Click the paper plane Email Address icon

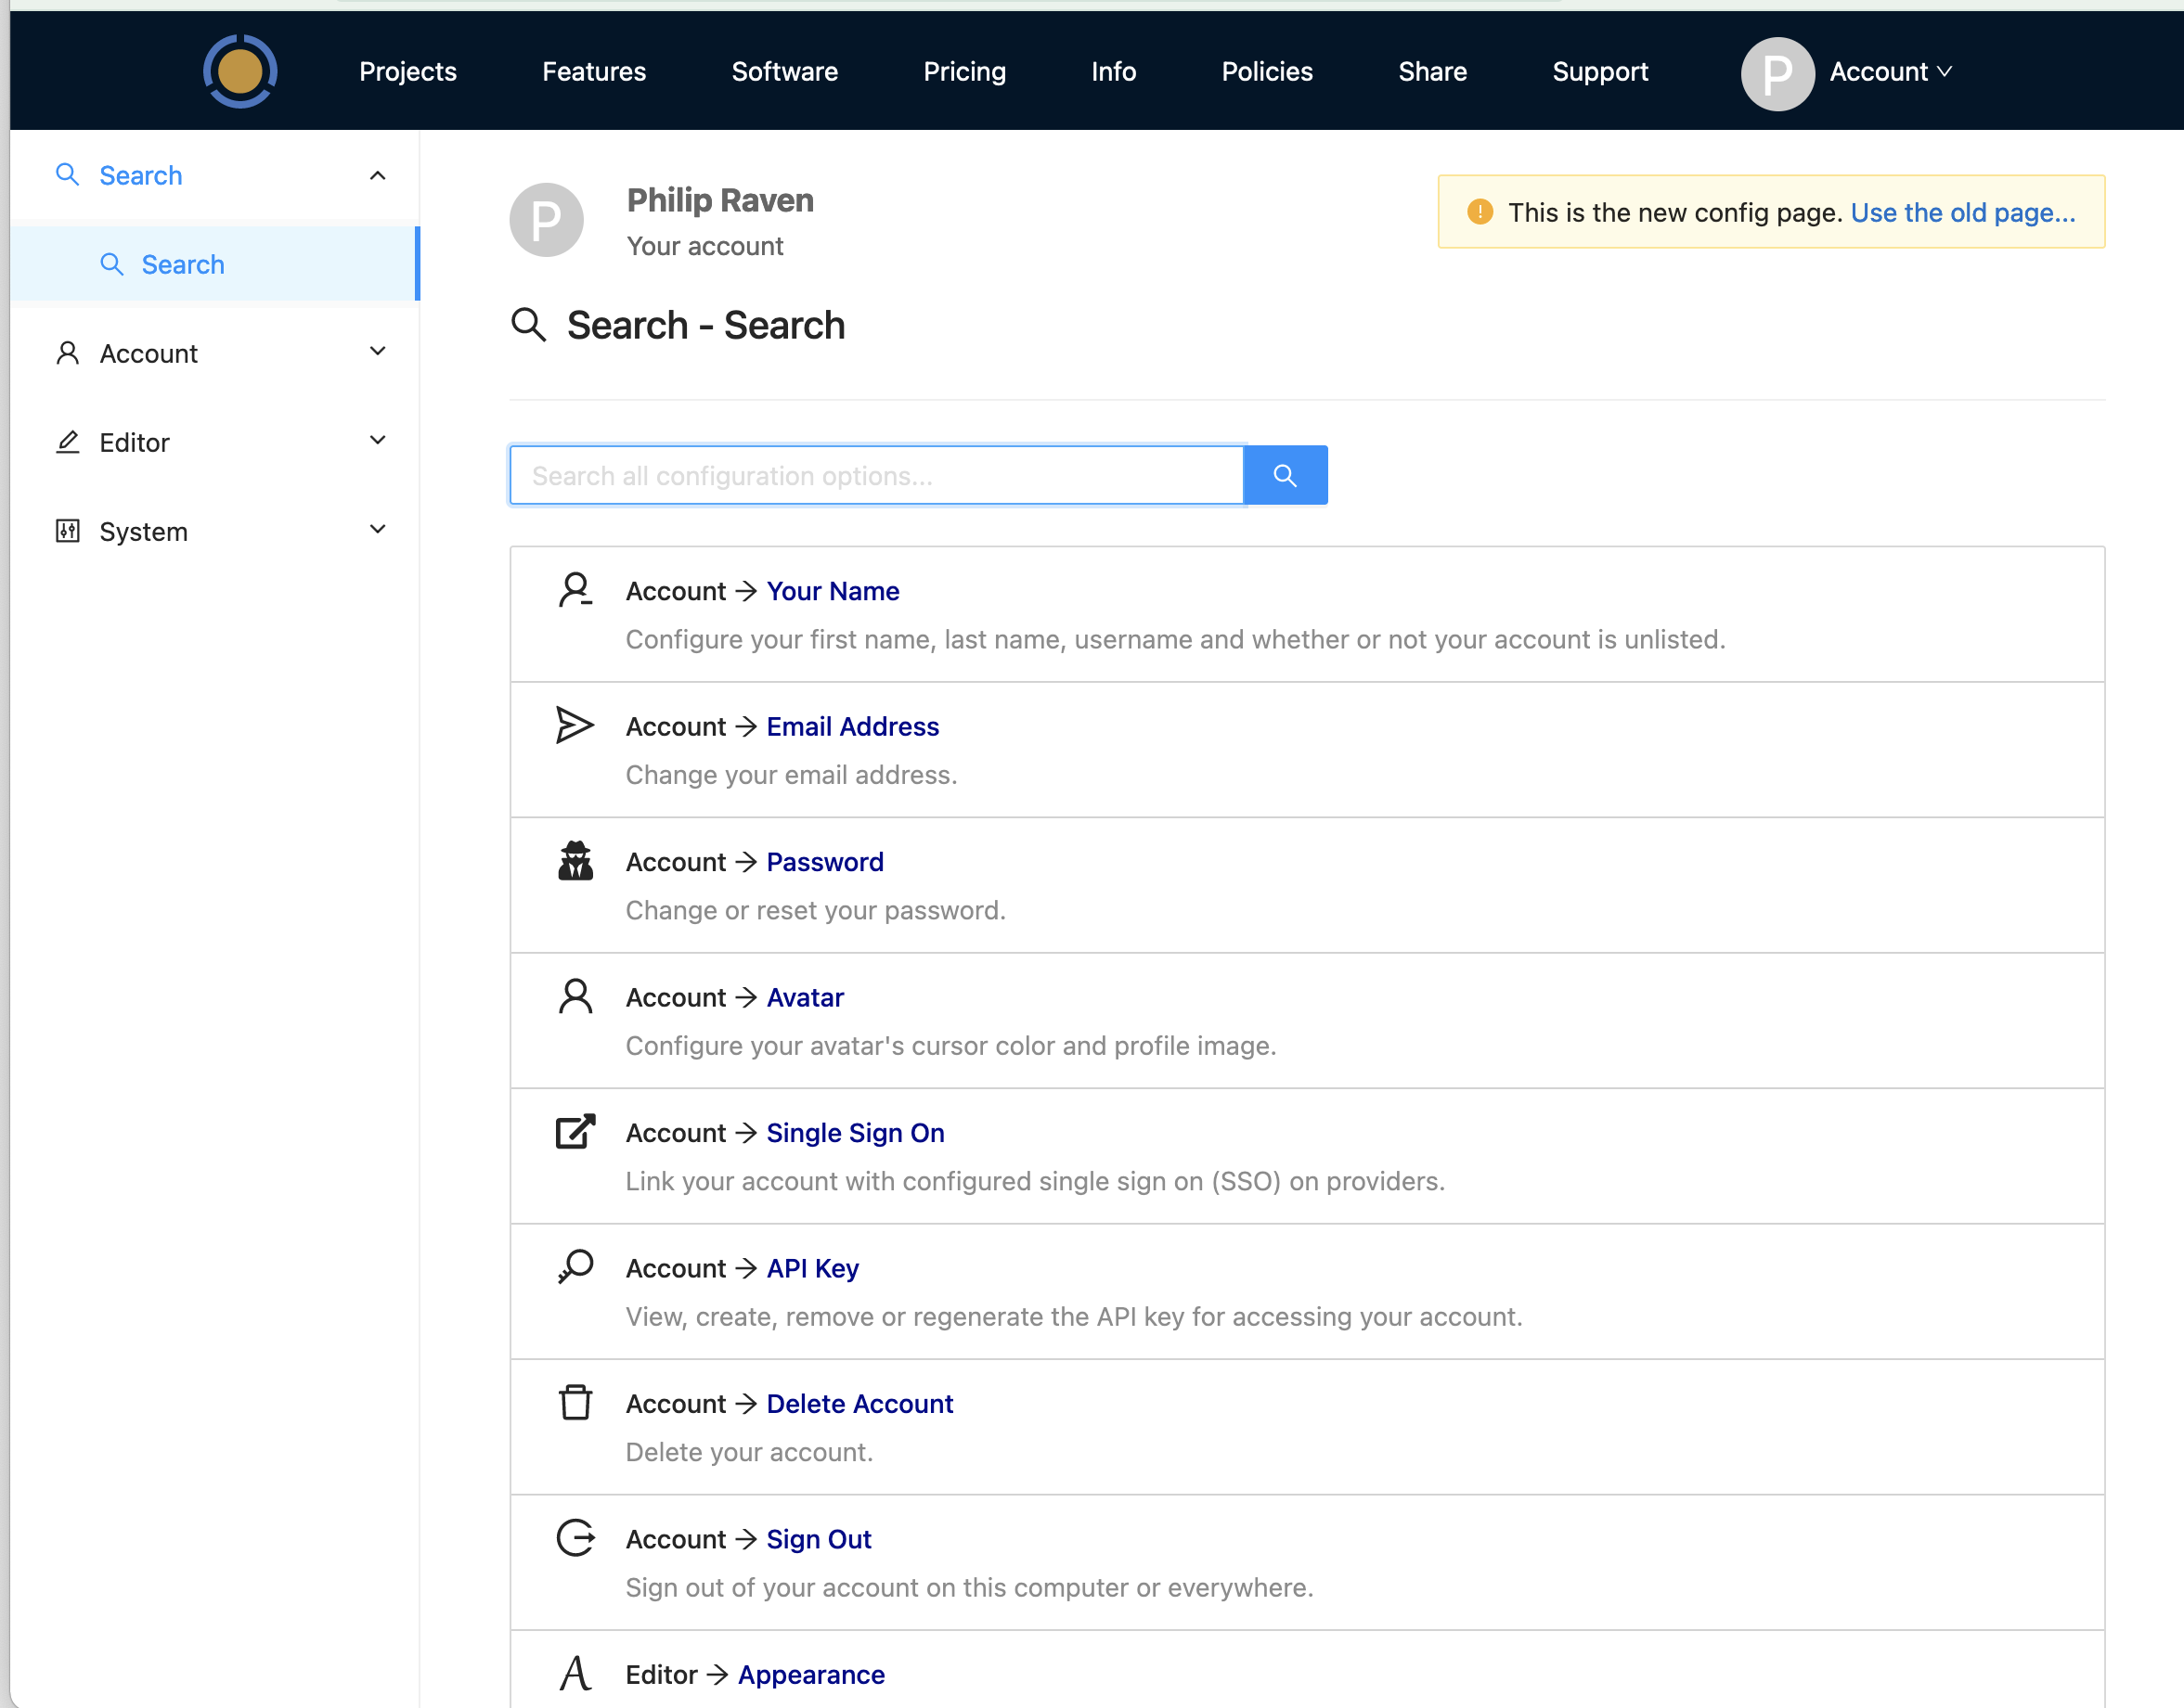[x=575, y=725]
